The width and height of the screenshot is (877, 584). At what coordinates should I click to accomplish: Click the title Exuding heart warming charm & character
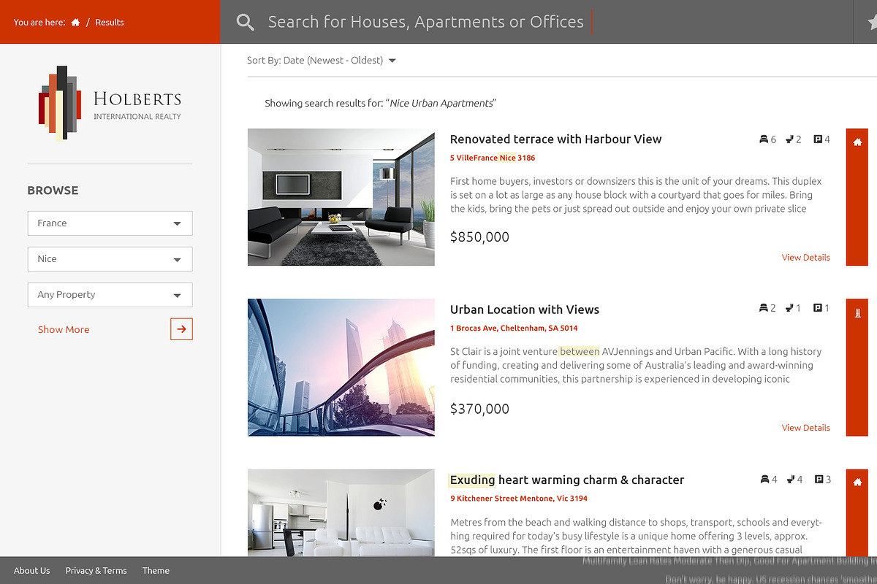(567, 480)
